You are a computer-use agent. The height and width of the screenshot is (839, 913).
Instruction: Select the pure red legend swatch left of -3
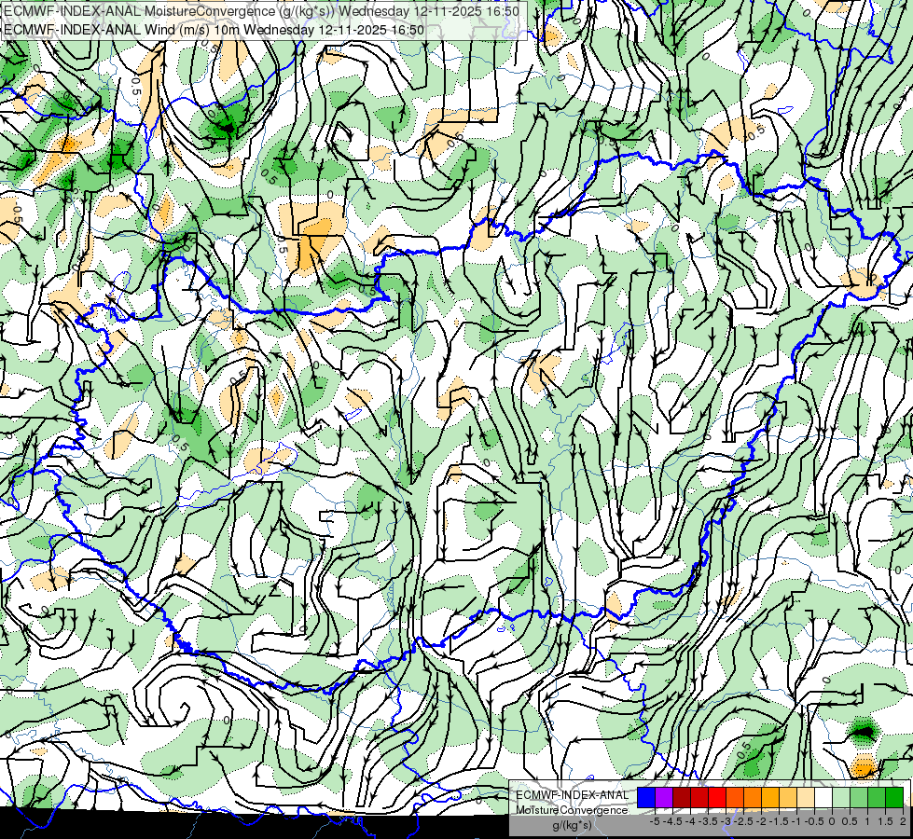717,798
